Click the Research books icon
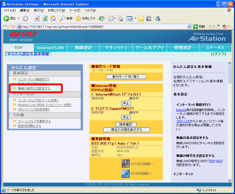 [149, 18]
